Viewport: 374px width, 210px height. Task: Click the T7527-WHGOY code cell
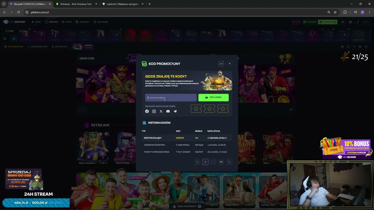(x=183, y=152)
